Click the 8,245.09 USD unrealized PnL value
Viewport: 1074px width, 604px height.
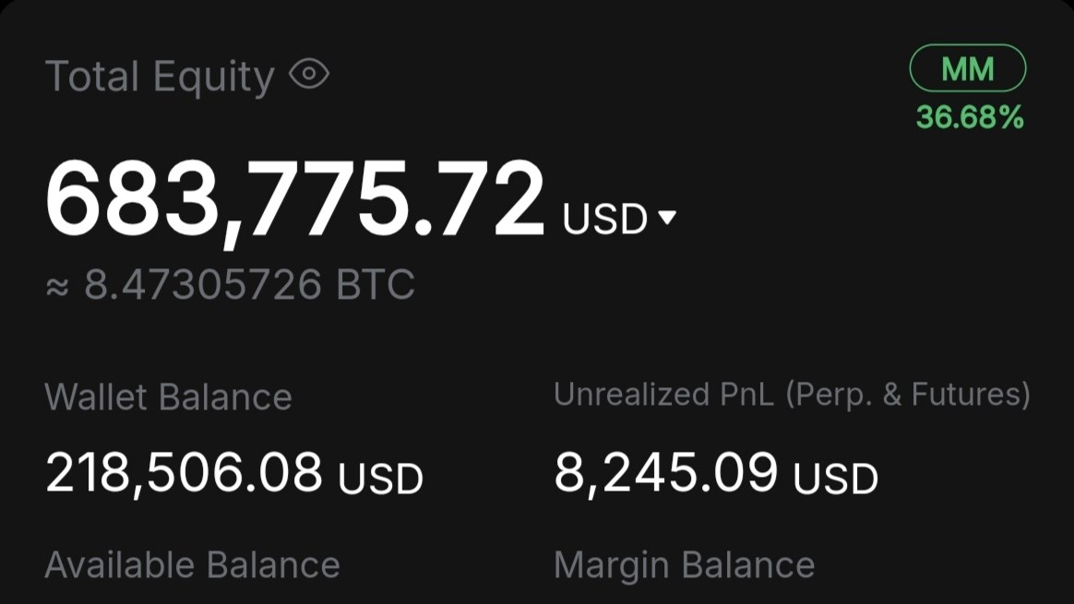(716, 473)
